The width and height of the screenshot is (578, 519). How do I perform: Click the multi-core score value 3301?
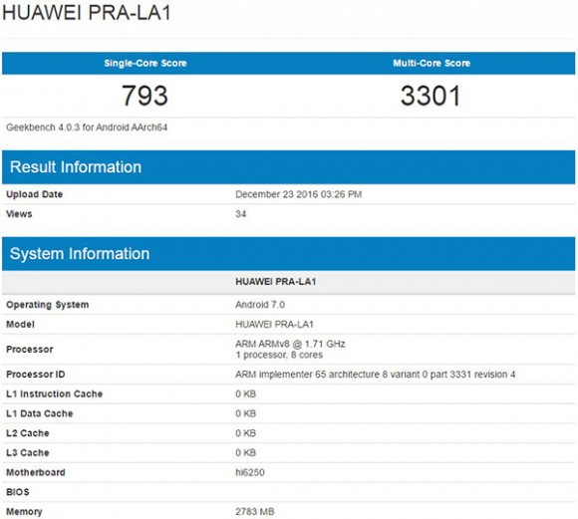(x=431, y=96)
